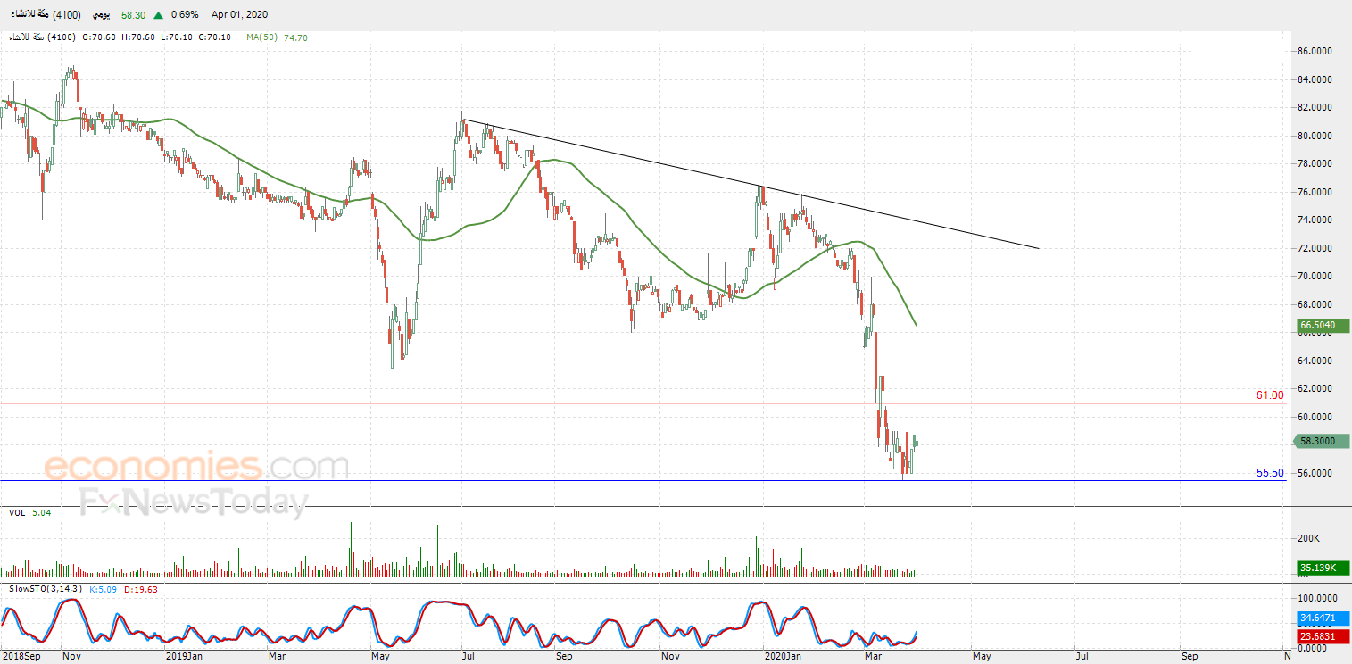Click the 2018Sep time axis label
1352x664 pixels.
[x=21, y=657]
